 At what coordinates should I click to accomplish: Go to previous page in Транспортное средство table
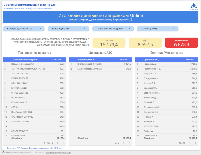pyautogui.click(x=57, y=143)
